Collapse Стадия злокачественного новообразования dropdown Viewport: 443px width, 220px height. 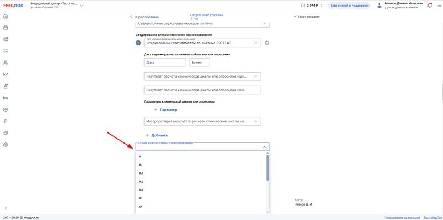264,147
